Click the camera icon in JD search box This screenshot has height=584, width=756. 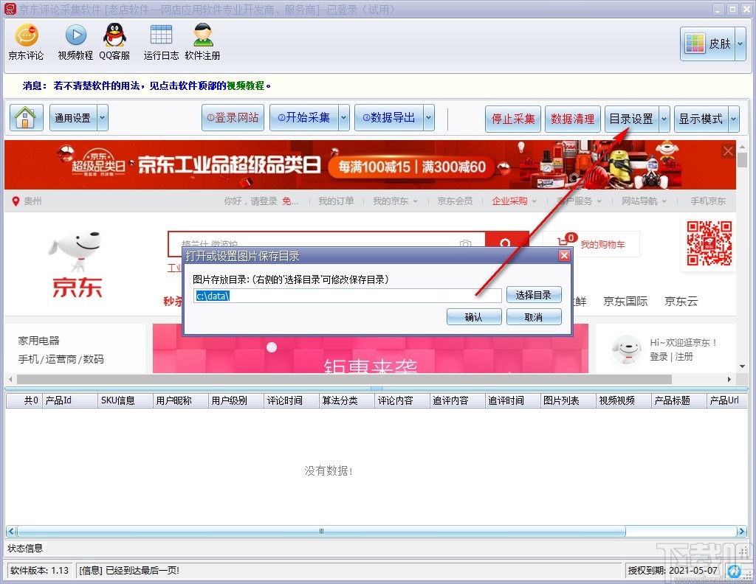[465, 244]
